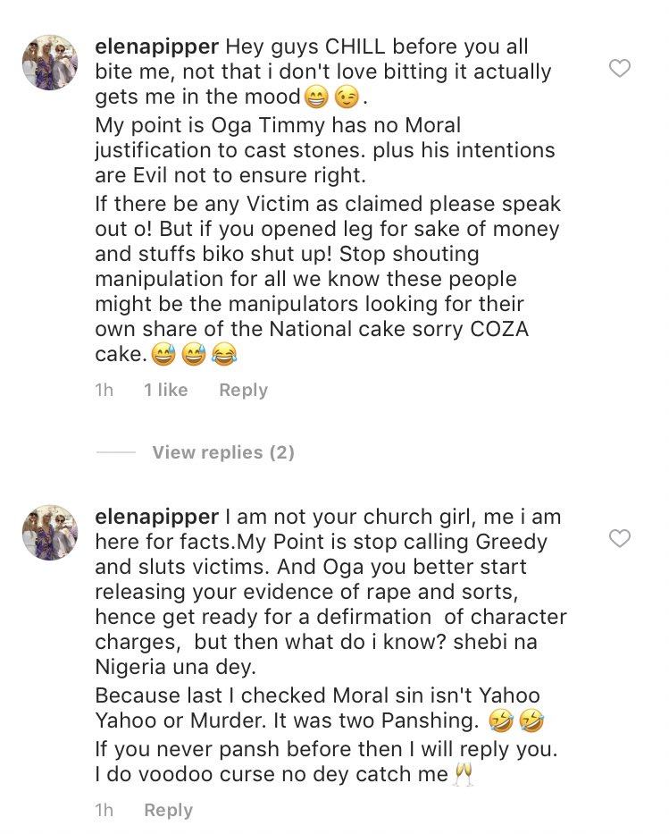Open the avatar on the 'Hey guys CHILL' comment
Screen dimensions: 669x834
pyautogui.click(x=49, y=63)
